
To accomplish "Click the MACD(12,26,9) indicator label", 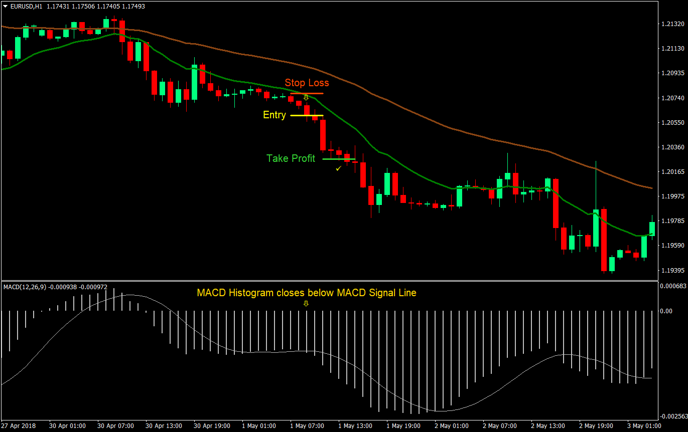I will [25, 287].
